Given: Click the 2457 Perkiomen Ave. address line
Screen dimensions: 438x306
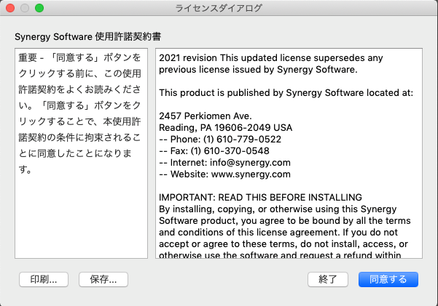Looking at the screenshot, I should click(195, 116).
